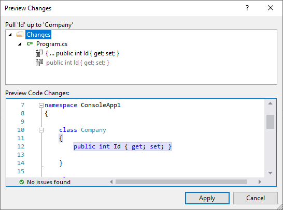Image resolution: width=283 pixels, height=210 pixels.
Task: Select the Changes tree item
Action: [x=38, y=35]
